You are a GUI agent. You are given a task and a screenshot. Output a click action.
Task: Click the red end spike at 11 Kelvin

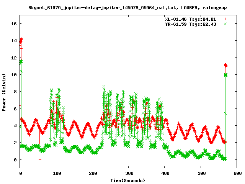point(225,65)
